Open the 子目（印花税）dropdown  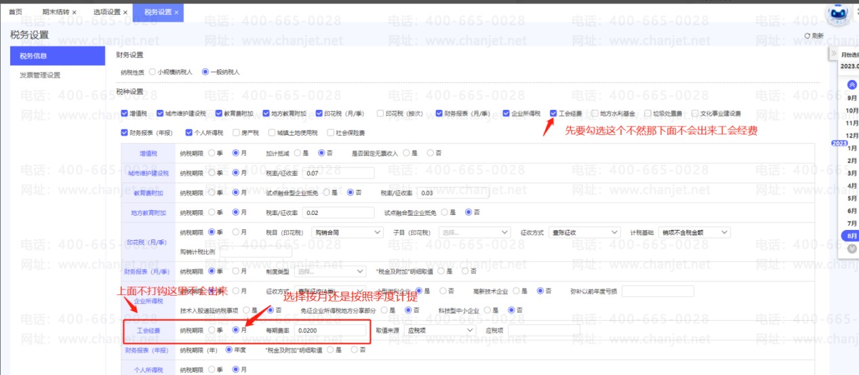[475, 232]
